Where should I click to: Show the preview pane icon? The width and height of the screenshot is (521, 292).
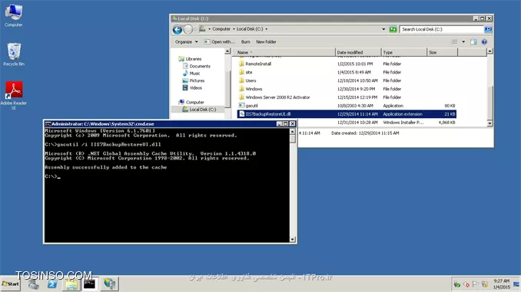[473, 41]
